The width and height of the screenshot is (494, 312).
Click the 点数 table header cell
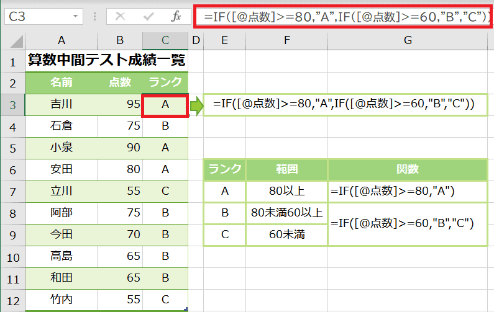119,83
